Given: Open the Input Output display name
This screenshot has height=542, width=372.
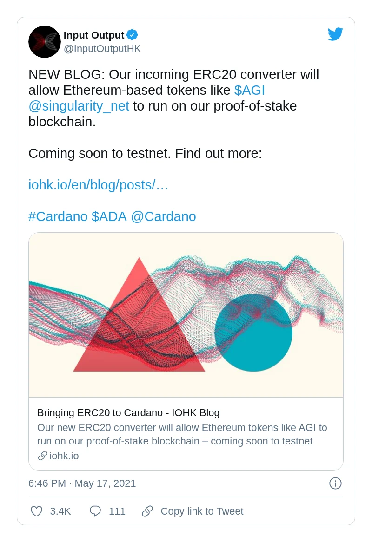Looking at the screenshot, I should click(94, 35).
